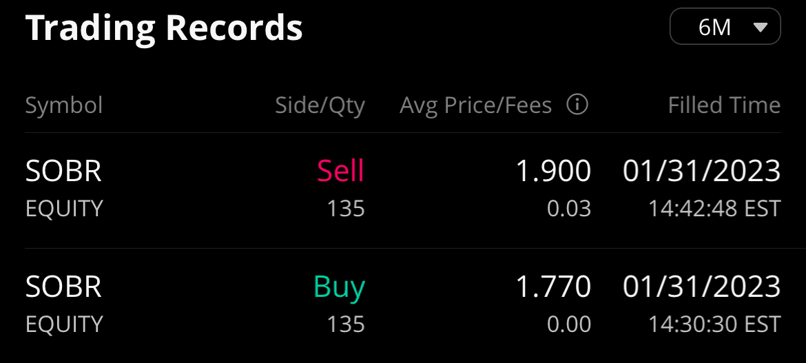Click the info icon beside Avg Price/Fees
Screen dimensions: 806x363
coord(577,105)
